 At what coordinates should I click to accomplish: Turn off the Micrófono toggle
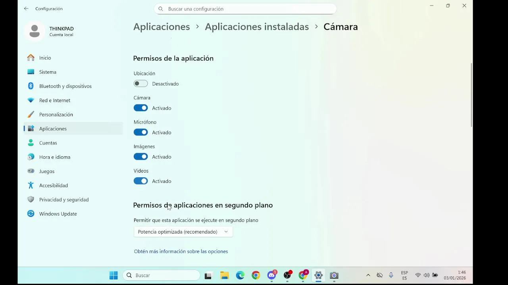(140, 132)
